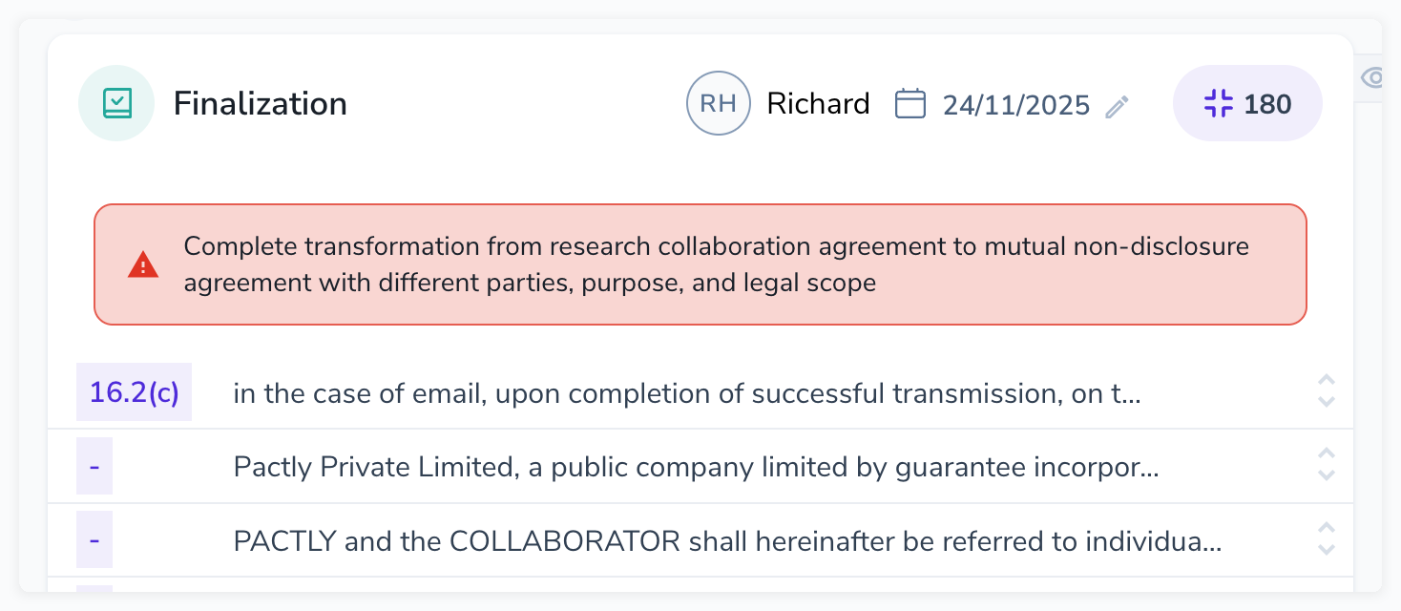Open the 'Pactly Private Limited' change row

[696, 467]
